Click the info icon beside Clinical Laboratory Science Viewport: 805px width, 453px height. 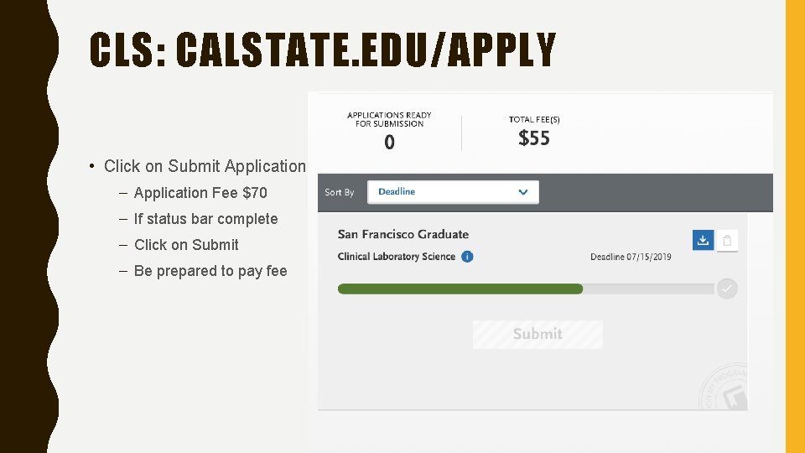coord(467,257)
